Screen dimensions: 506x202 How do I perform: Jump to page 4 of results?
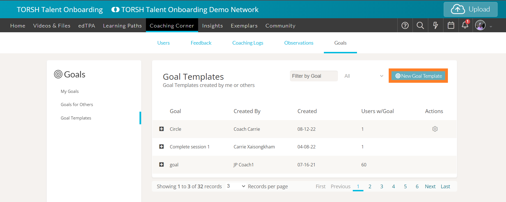click(393, 187)
